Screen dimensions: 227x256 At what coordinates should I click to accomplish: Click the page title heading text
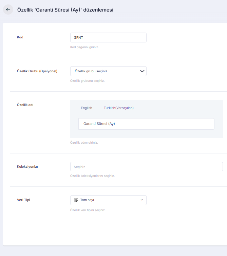point(65,10)
